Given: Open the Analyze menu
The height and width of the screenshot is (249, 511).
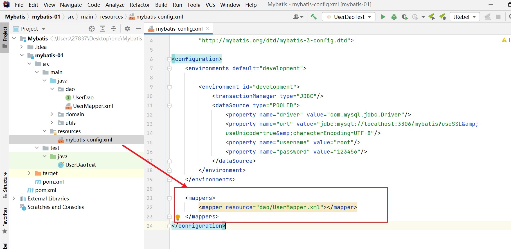Looking at the screenshot, I should (x=115, y=5).
